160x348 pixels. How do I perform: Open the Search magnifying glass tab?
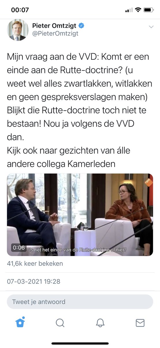coord(60,323)
